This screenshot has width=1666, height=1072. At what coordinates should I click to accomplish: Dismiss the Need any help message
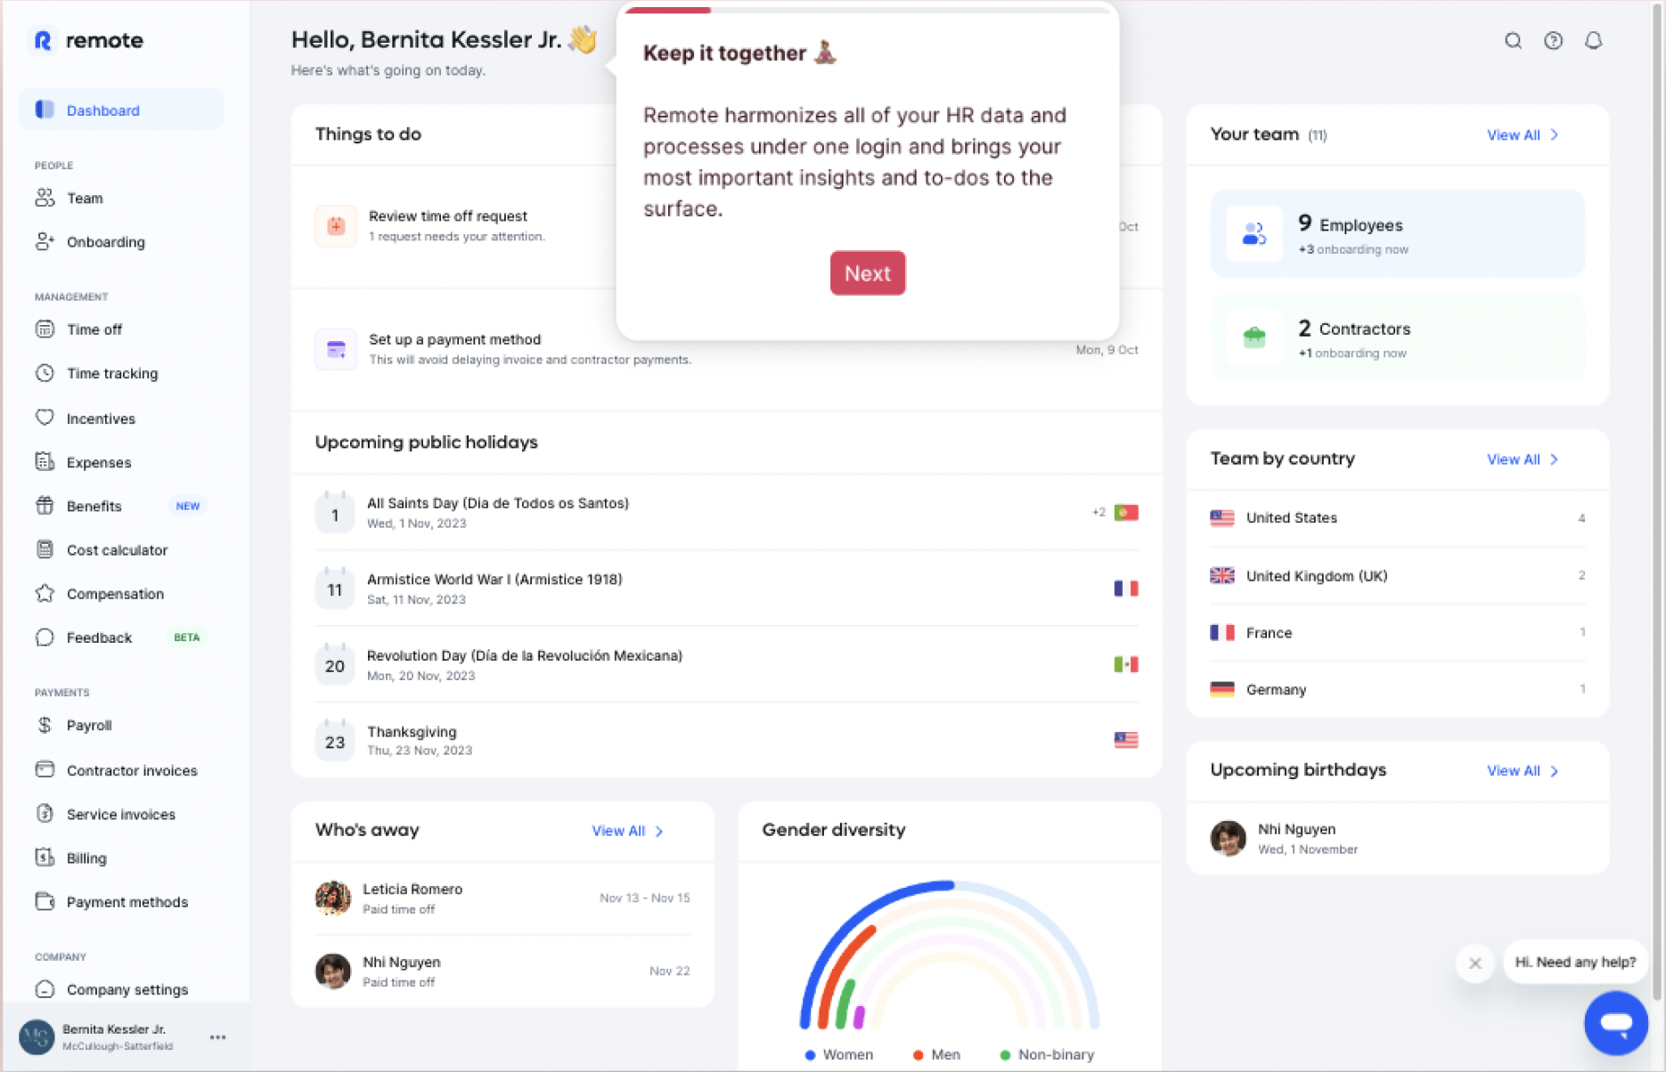click(x=1475, y=962)
